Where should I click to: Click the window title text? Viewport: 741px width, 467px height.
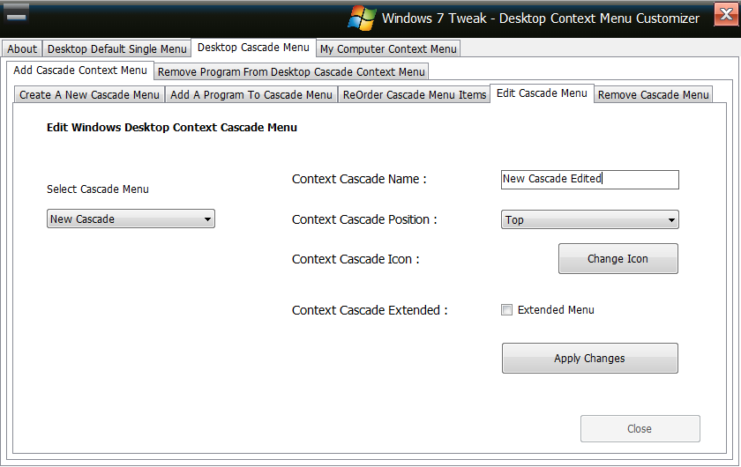[x=541, y=19]
